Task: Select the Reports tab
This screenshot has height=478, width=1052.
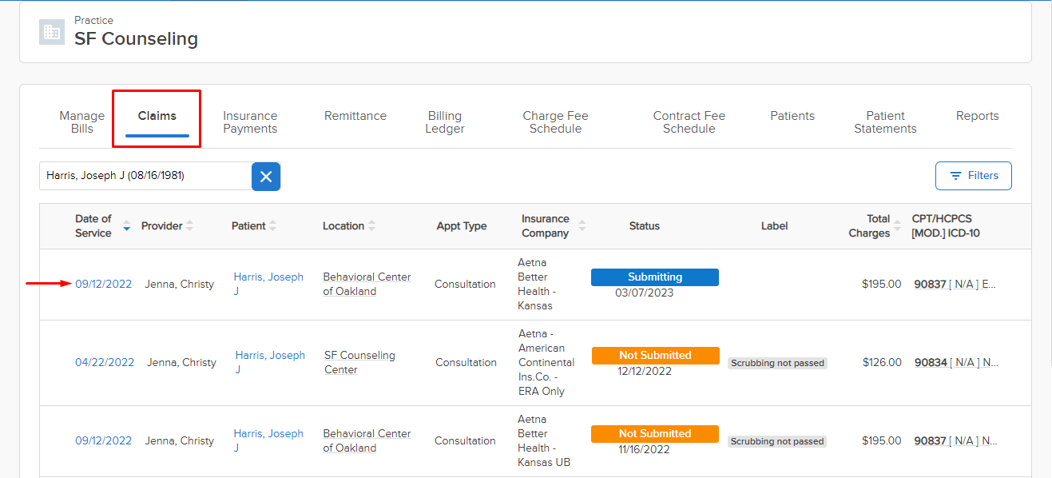Action: 977,115
